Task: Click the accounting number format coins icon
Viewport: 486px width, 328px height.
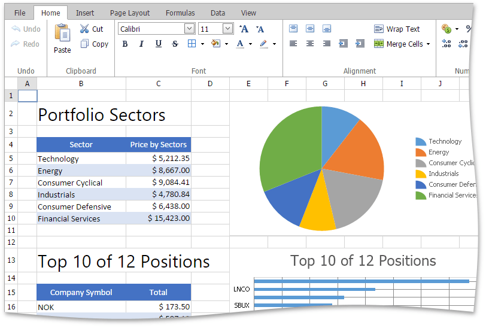Action: click(x=446, y=29)
